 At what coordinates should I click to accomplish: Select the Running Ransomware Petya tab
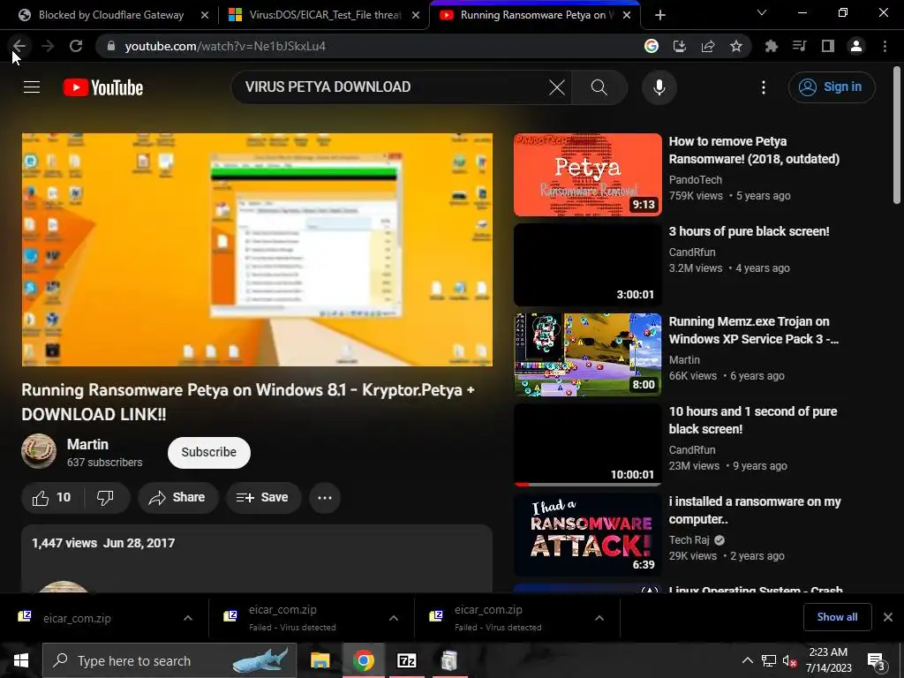pos(533,15)
